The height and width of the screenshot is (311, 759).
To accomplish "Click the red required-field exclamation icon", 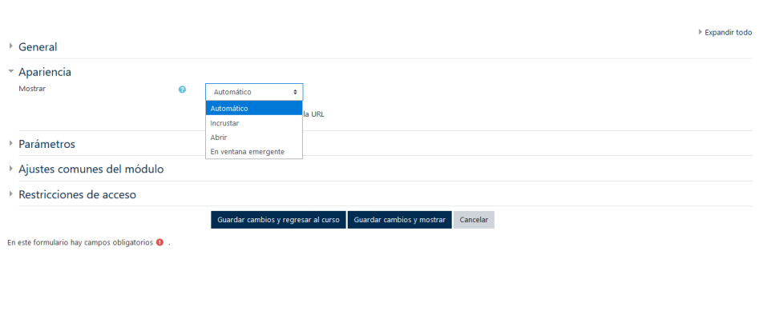I will [x=159, y=242].
